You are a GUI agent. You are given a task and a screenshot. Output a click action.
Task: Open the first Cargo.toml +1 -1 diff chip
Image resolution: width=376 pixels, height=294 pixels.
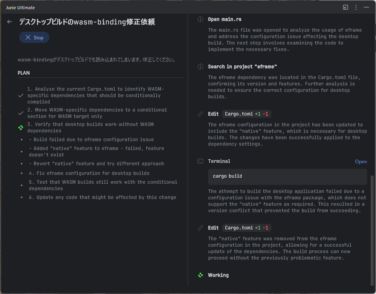(x=247, y=114)
